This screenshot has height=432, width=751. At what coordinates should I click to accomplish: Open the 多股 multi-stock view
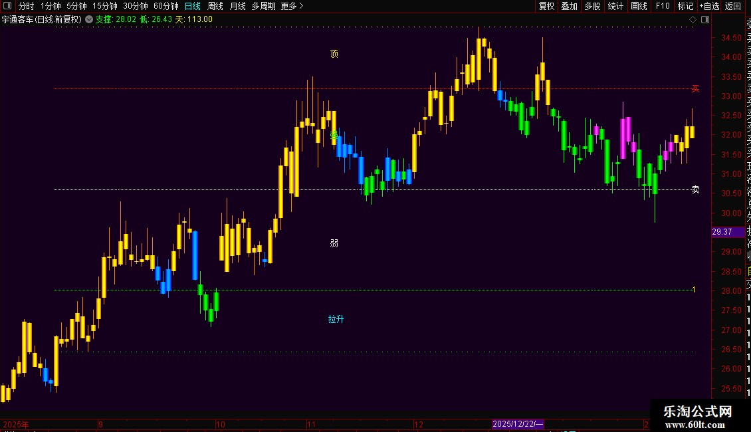coord(592,6)
